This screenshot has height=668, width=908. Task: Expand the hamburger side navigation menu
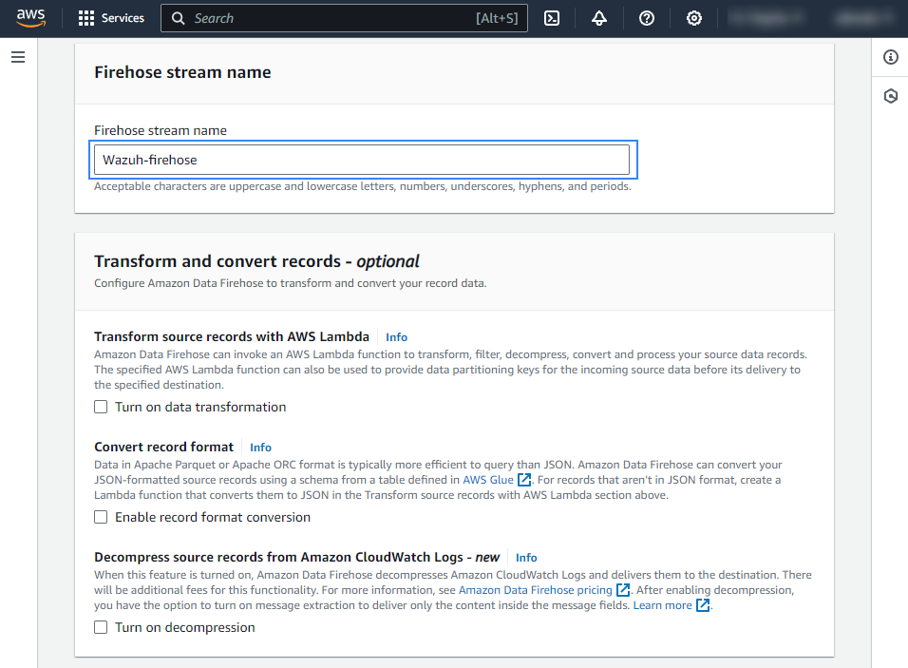[x=18, y=57]
